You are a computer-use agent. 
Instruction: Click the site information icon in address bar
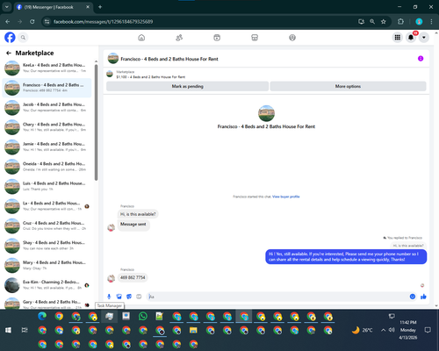point(47,22)
